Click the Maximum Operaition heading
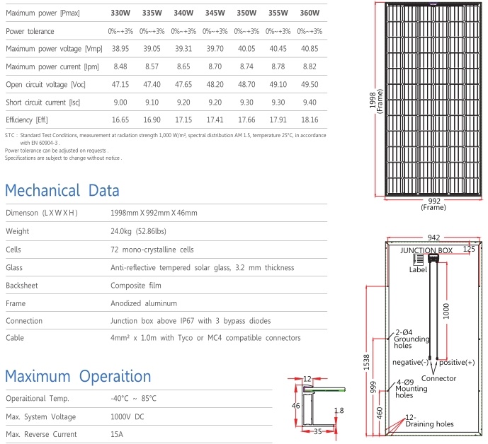 (78, 376)
